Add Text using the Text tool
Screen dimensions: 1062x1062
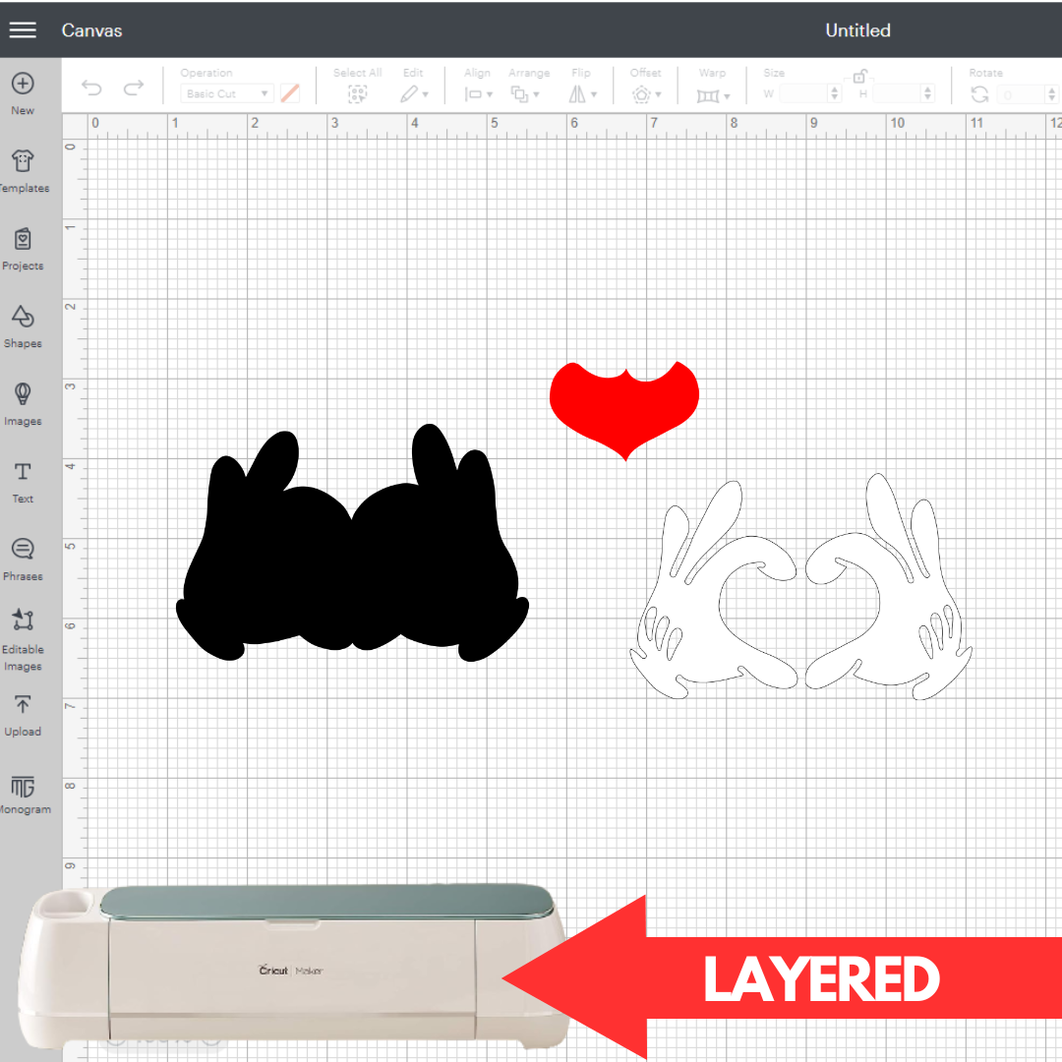click(x=23, y=482)
